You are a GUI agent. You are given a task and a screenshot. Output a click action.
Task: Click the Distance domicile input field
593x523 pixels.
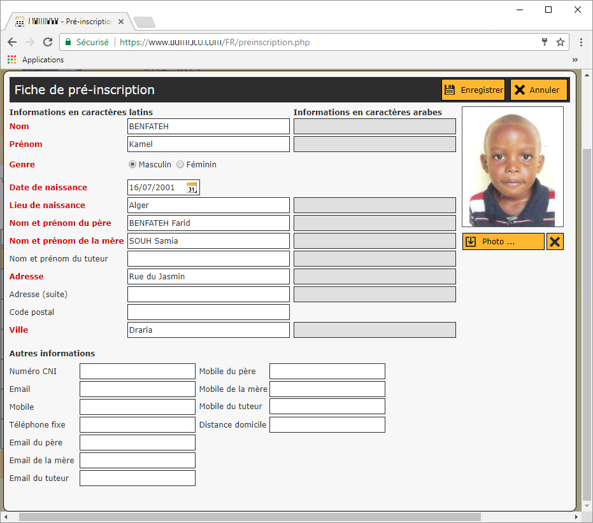327,425
